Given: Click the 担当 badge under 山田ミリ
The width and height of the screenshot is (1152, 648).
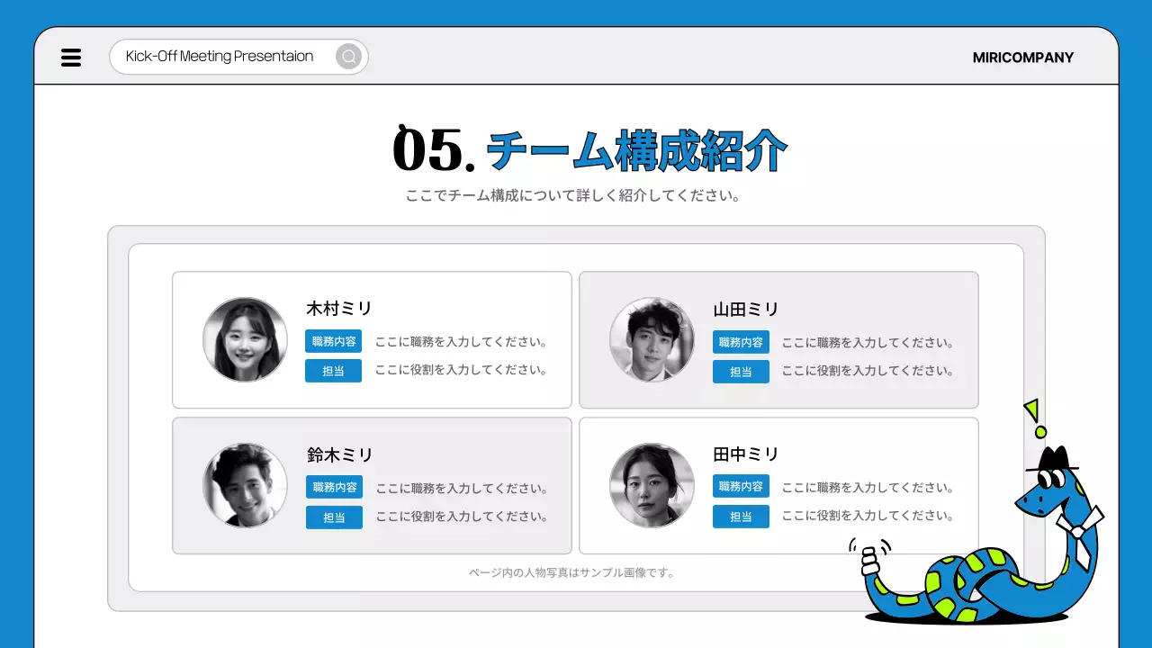Looking at the screenshot, I should (741, 372).
